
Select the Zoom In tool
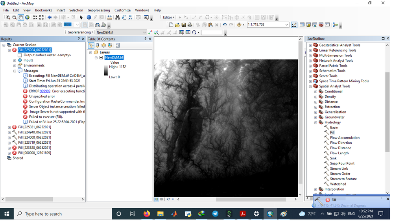8,17
